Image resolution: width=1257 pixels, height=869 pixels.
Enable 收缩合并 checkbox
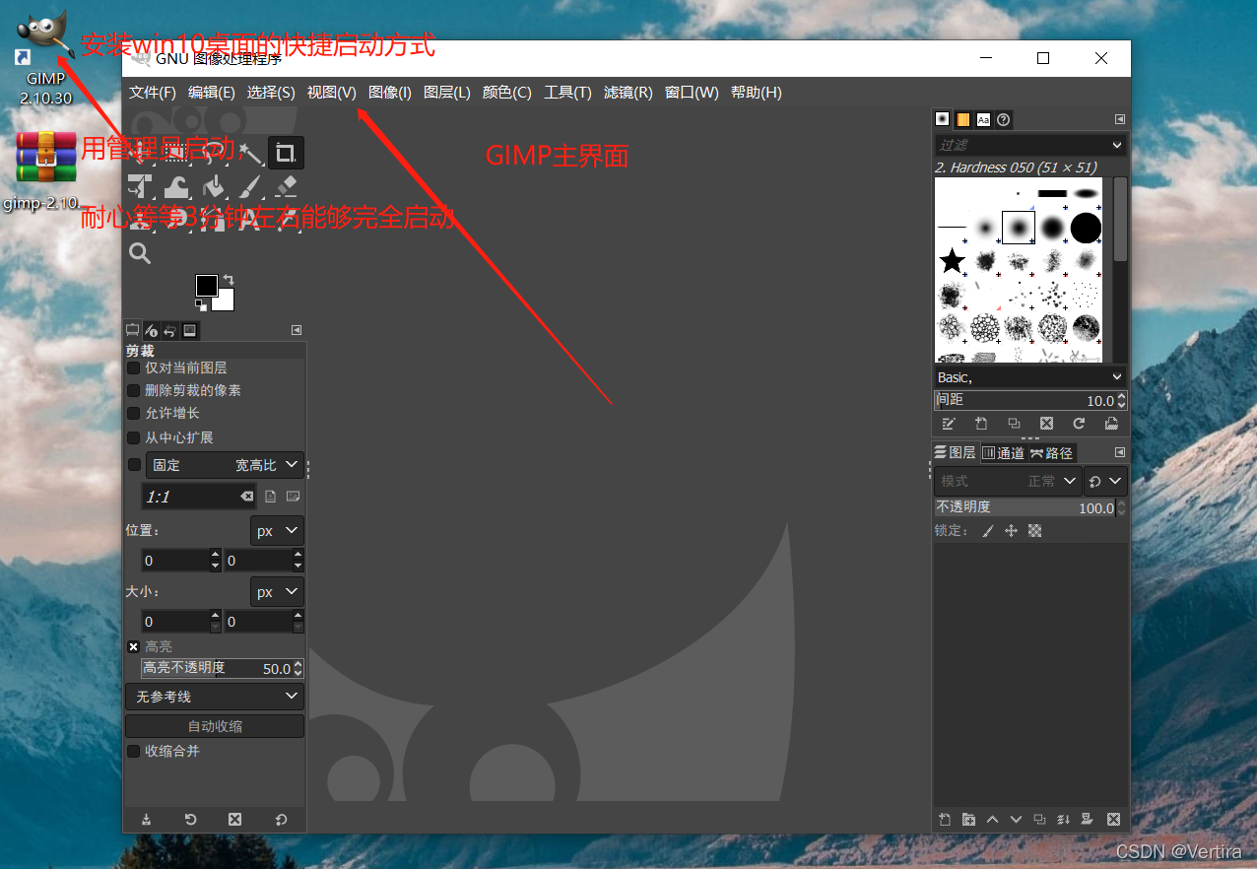[134, 751]
